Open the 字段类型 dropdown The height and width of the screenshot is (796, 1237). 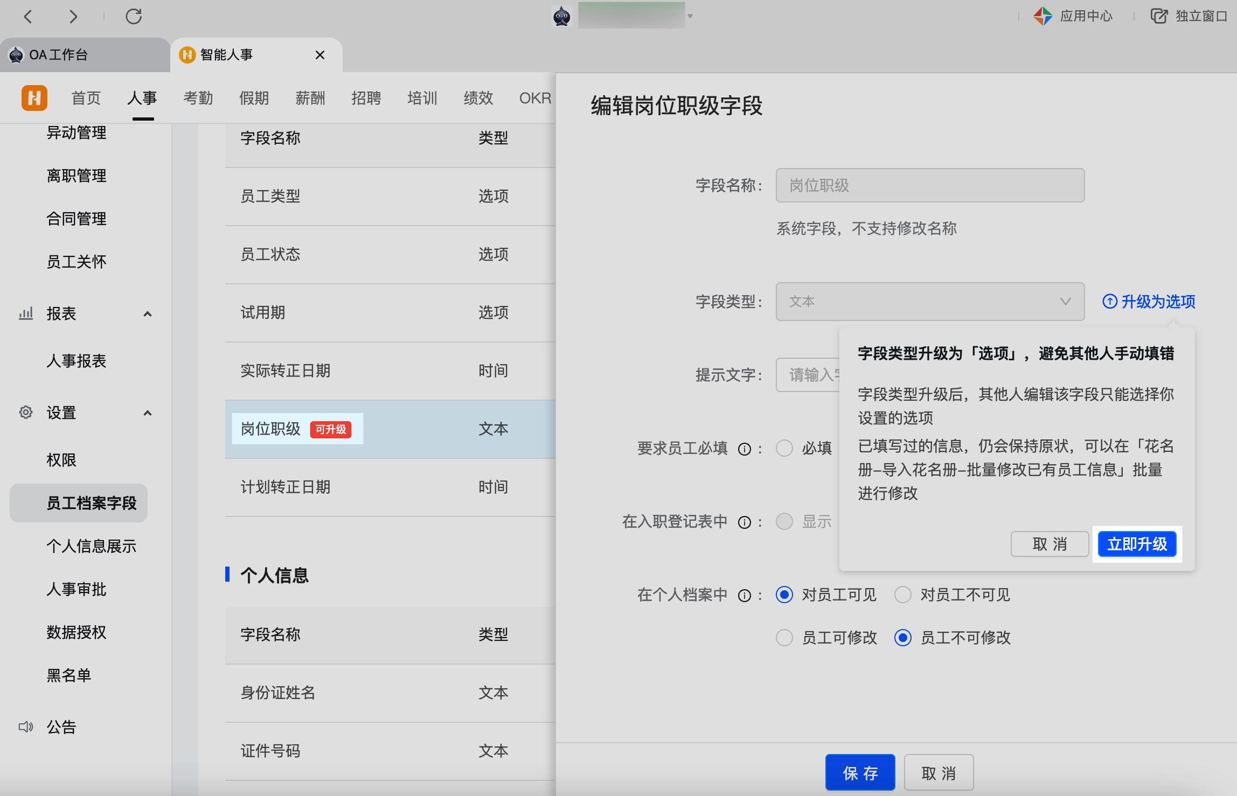(x=929, y=302)
